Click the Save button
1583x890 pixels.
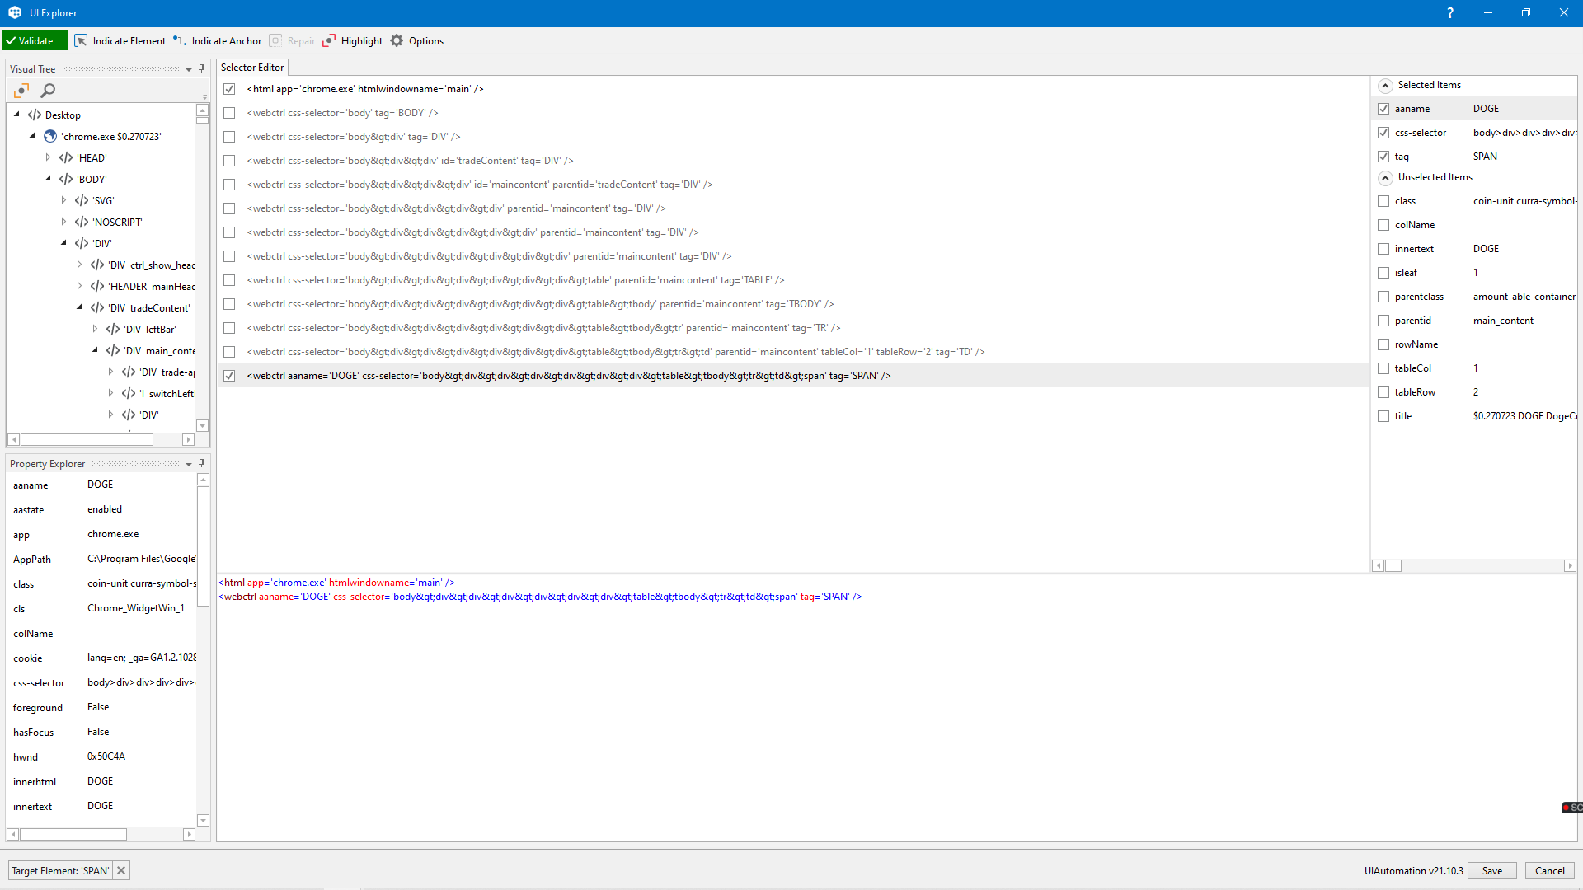tap(1491, 870)
